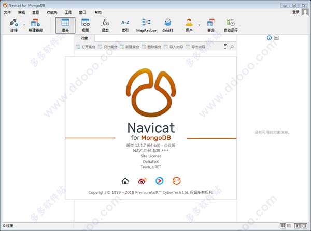
Task: Click the 用户 user toolbar icon
Action: click(x=189, y=25)
